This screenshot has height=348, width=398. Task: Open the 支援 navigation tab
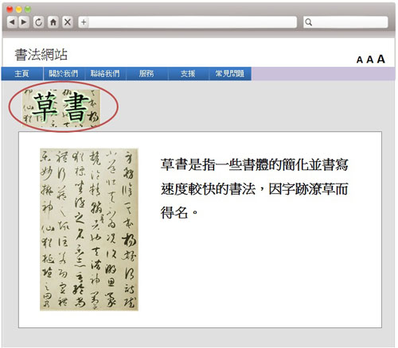point(188,74)
